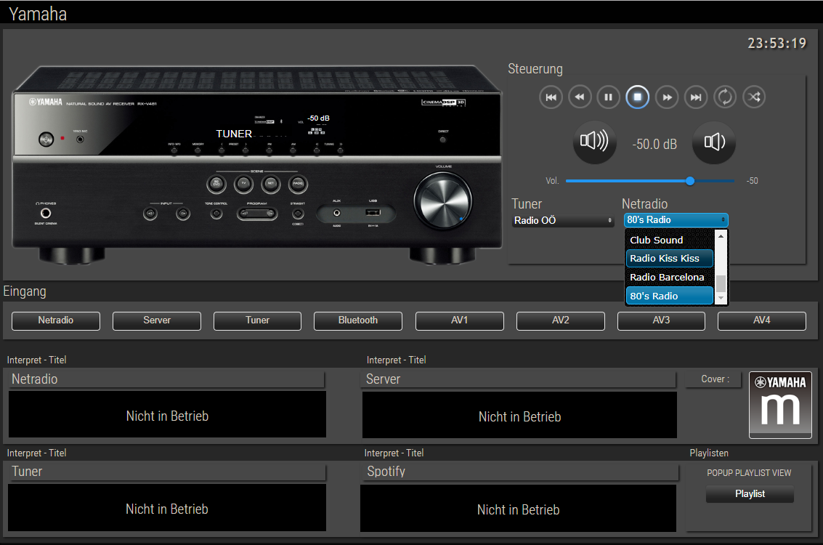Choose 80's Radio list entry
This screenshot has width=823, height=545.
[669, 296]
